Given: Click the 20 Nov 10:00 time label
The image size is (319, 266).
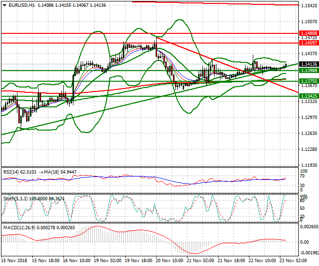Looking at the screenshot, I should point(170,261).
